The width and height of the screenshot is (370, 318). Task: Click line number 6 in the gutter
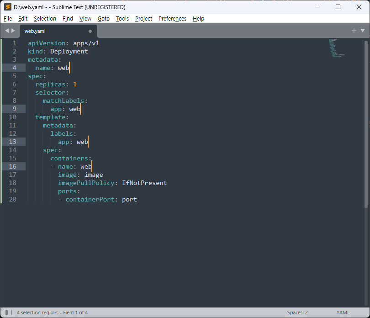coord(14,84)
